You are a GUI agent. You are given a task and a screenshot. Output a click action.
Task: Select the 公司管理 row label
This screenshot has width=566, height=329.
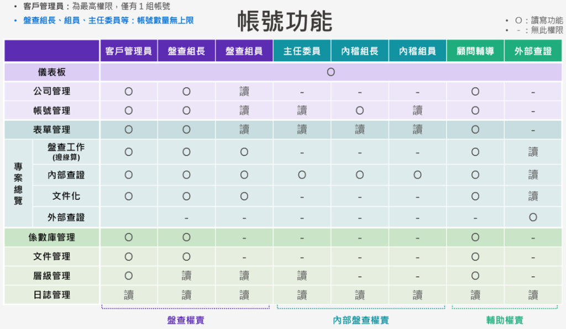pyautogui.click(x=51, y=92)
